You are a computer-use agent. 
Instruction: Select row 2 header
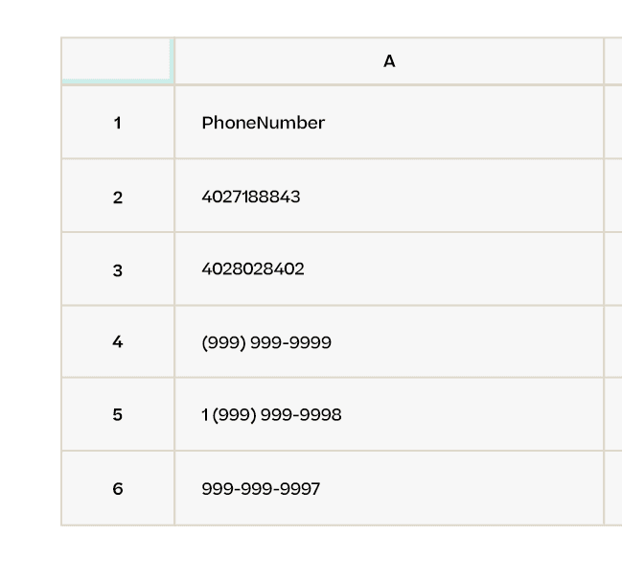[118, 197]
